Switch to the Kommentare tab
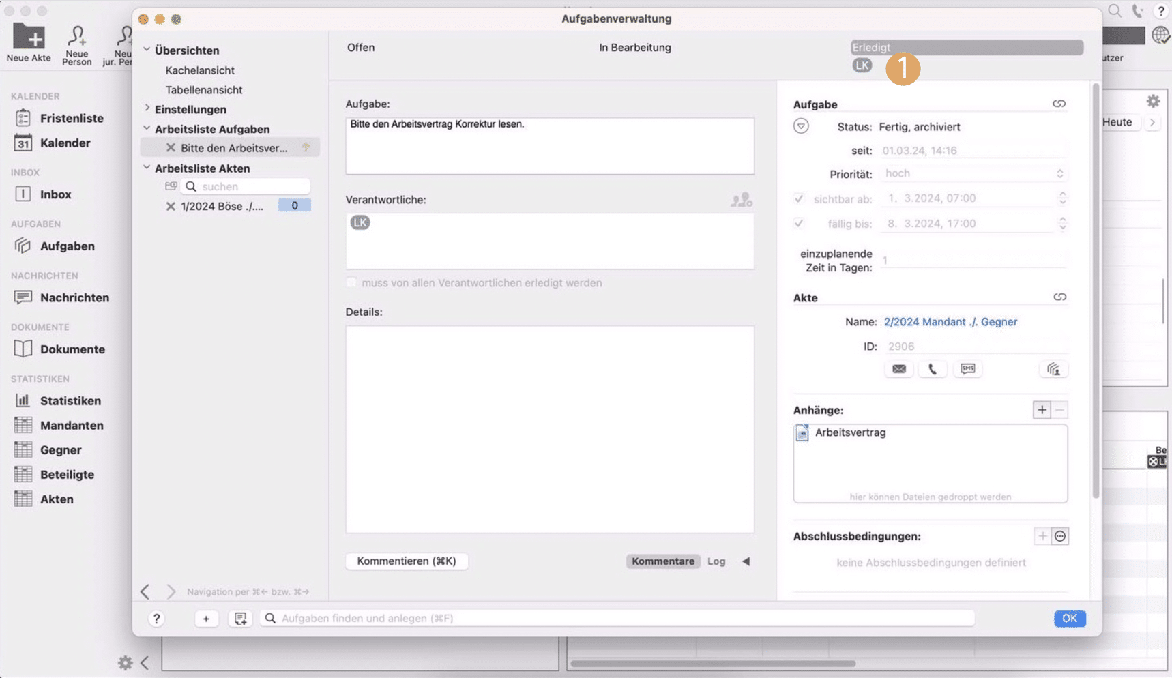Screen dimensions: 1172x678 (x=662, y=561)
